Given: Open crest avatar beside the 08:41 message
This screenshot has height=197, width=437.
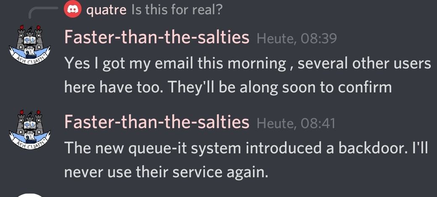Looking at the screenshot, I should 30,130.
